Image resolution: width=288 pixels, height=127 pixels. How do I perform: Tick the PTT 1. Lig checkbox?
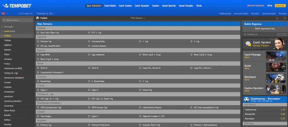point(89,33)
